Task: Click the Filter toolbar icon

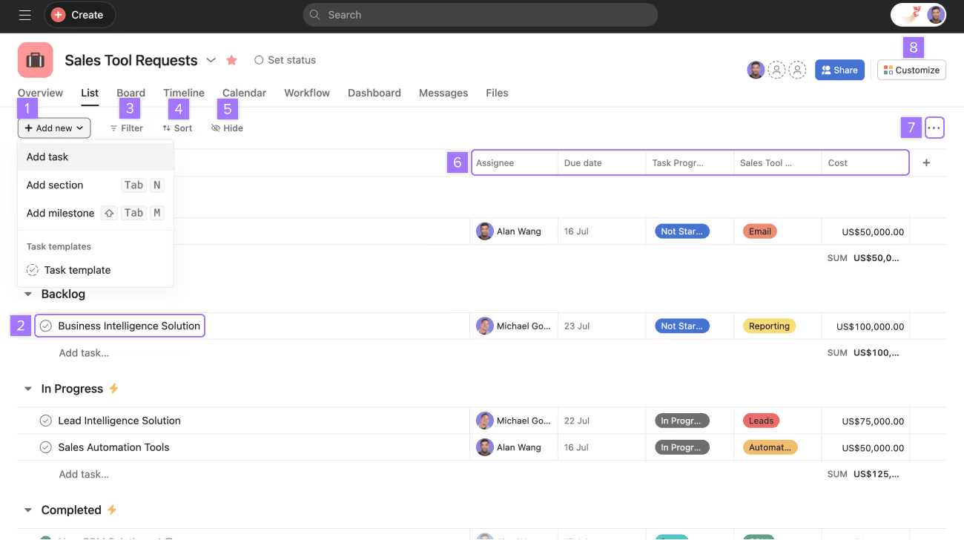Action: pyautogui.click(x=113, y=128)
